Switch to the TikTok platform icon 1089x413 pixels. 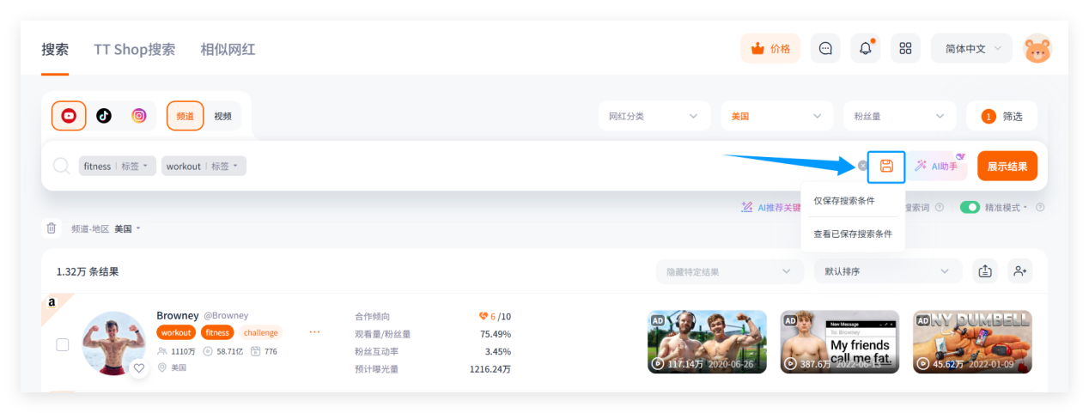click(104, 116)
